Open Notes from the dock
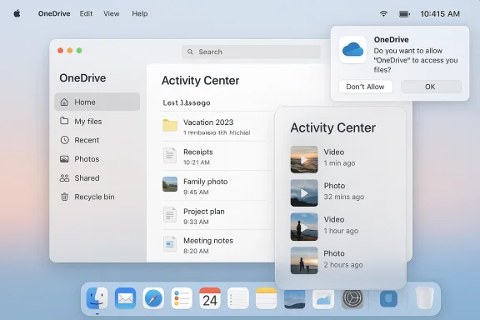Image resolution: width=480 pixels, height=320 pixels. pyautogui.click(x=267, y=298)
